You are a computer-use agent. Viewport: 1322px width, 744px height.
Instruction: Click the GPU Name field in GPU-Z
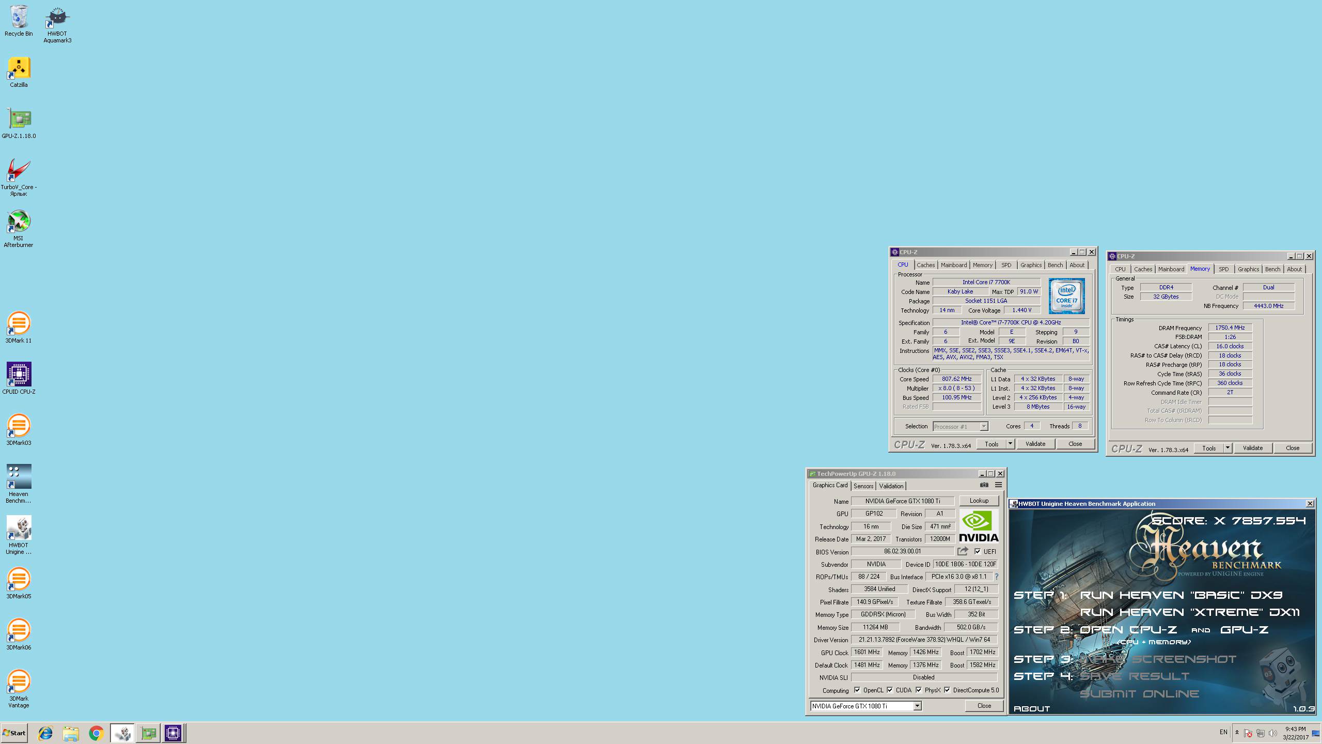click(903, 501)
